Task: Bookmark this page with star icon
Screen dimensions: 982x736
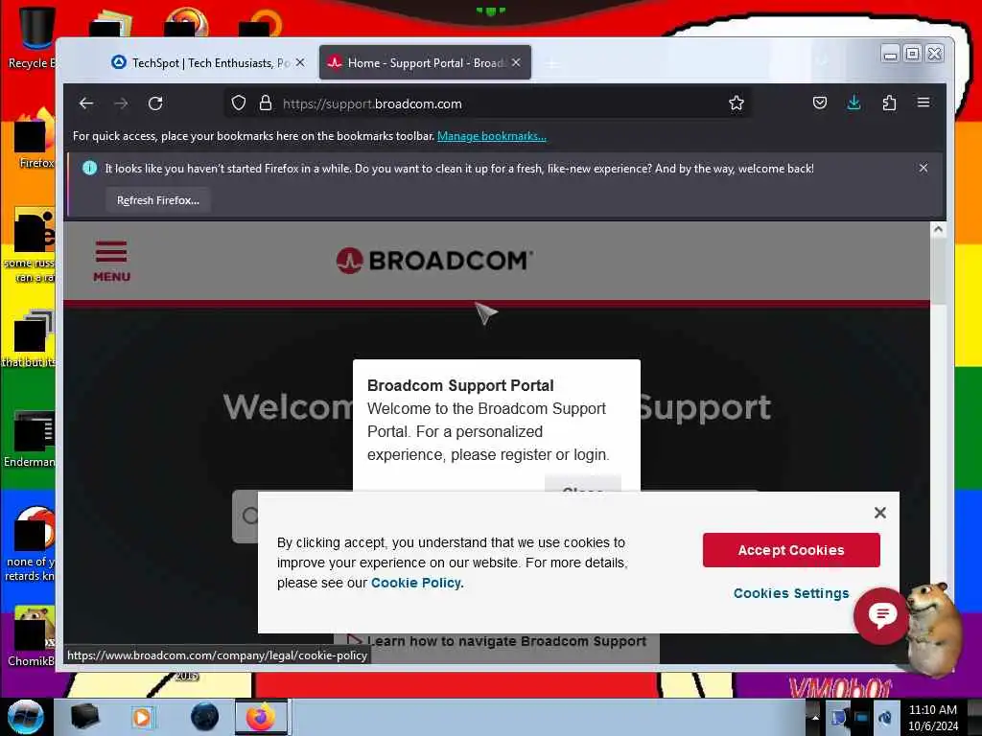Action: point(736,103)
